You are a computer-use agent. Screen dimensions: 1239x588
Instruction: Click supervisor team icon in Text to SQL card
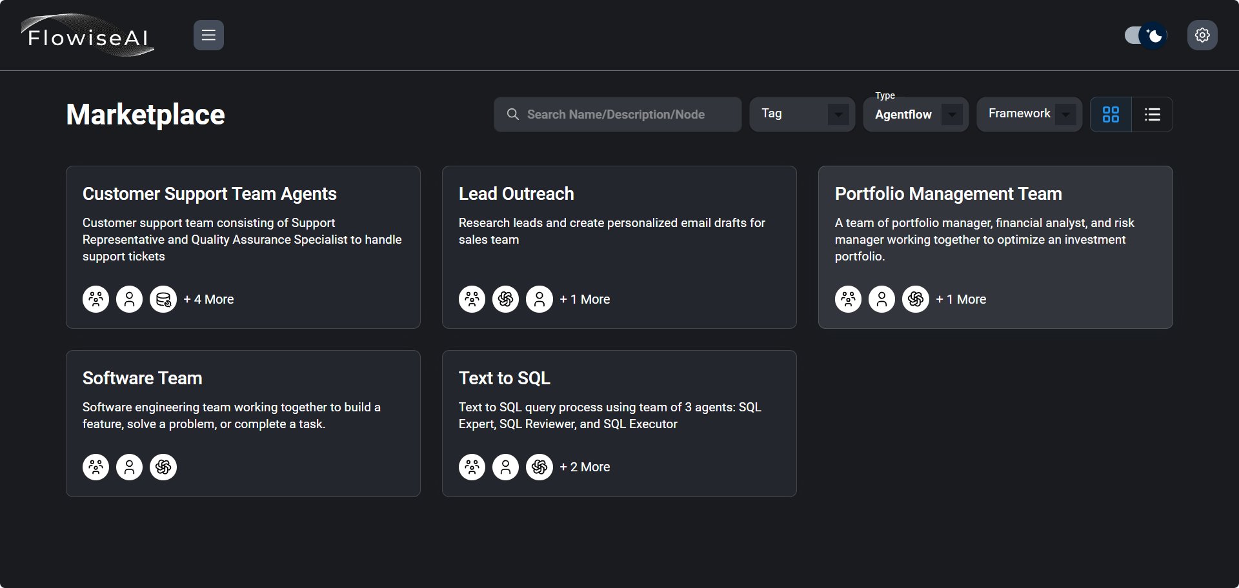point(472,467)
